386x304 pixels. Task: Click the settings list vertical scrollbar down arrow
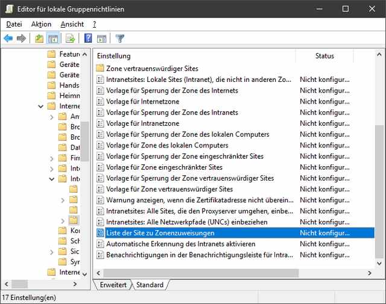tap(379, 263)
